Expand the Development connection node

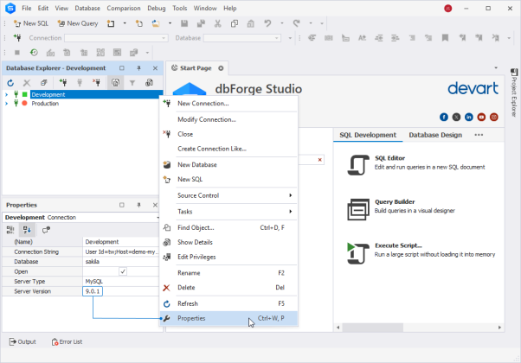7,94
